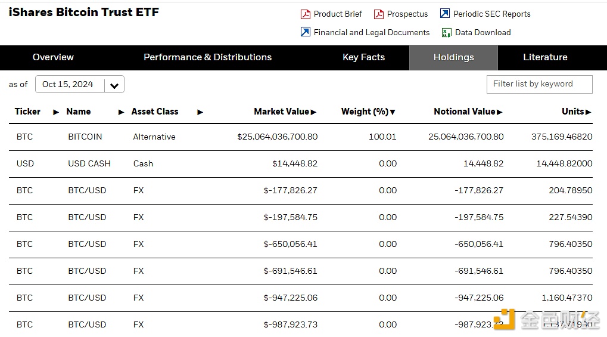Click the descending arrow next to Weight (%)

pos(393,113)
